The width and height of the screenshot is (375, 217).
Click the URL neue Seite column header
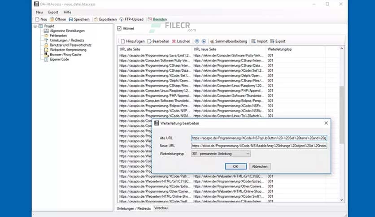coord(229,49)
